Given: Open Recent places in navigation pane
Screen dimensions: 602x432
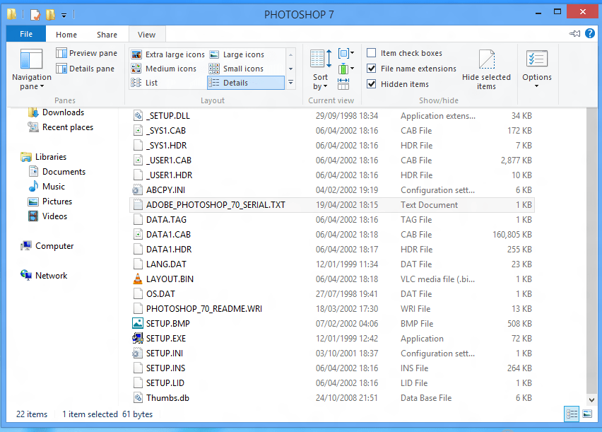Looking at the screenshot, I should point(60,127).
